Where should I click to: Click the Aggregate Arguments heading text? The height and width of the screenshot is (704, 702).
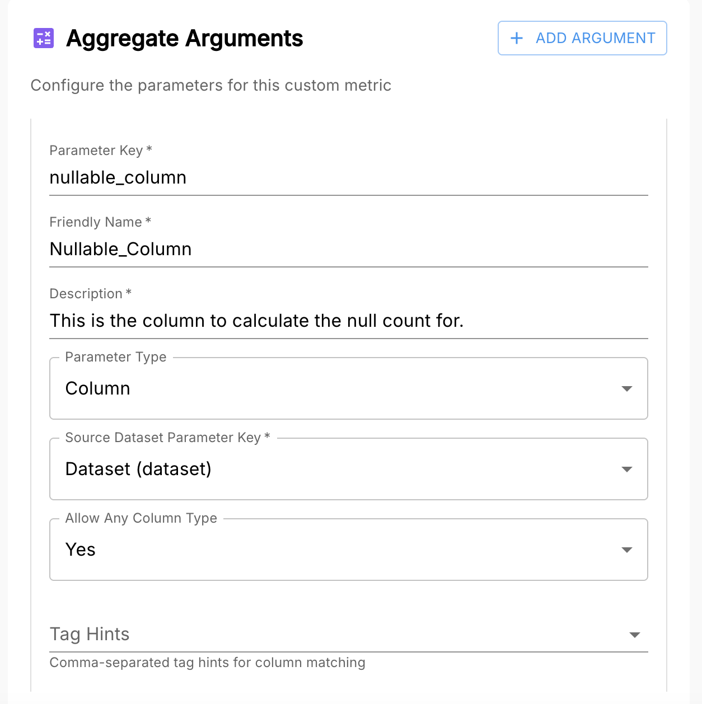pyautogui.click(x=184, y=38)
